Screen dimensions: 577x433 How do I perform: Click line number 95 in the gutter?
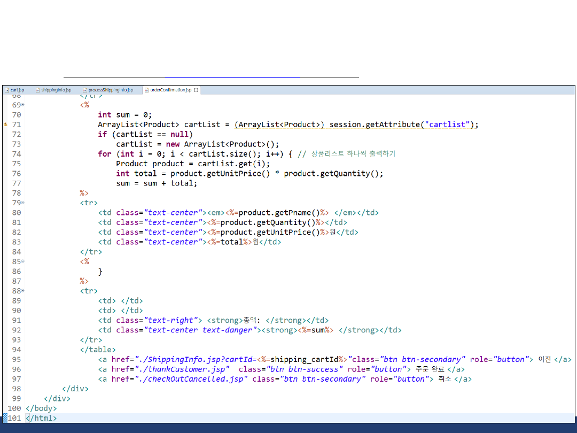(x=16, y=359)
